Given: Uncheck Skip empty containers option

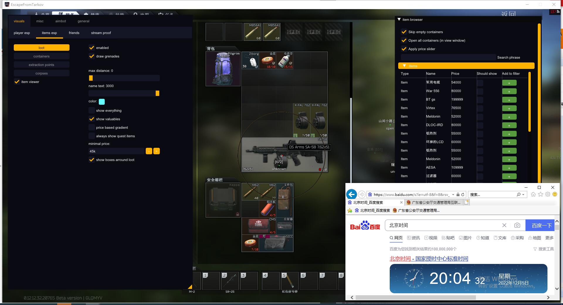Looking at the screenshot, I should coord(404,32).
